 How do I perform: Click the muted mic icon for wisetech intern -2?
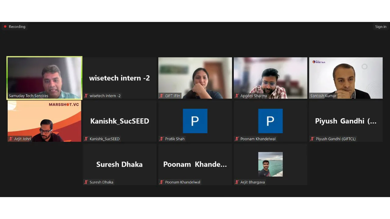(86, 96)
